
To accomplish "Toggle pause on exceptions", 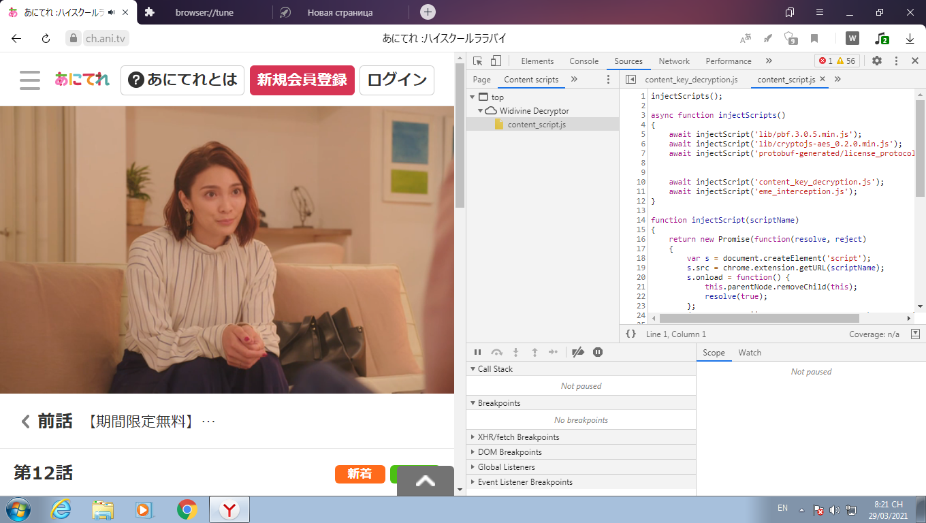I will click(598, 352).
